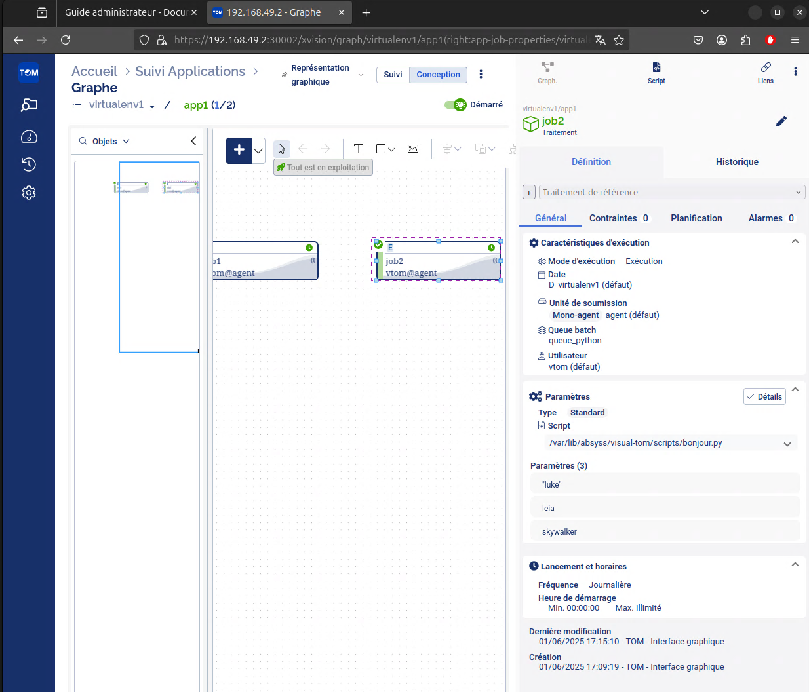Open the Objets dropdown

tap(111, 141)
